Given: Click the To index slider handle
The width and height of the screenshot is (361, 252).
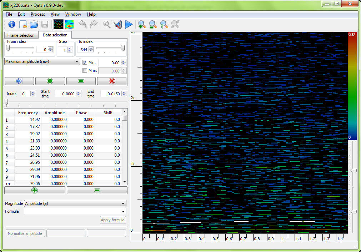Looking at the screenshot, I should point(123,48).
